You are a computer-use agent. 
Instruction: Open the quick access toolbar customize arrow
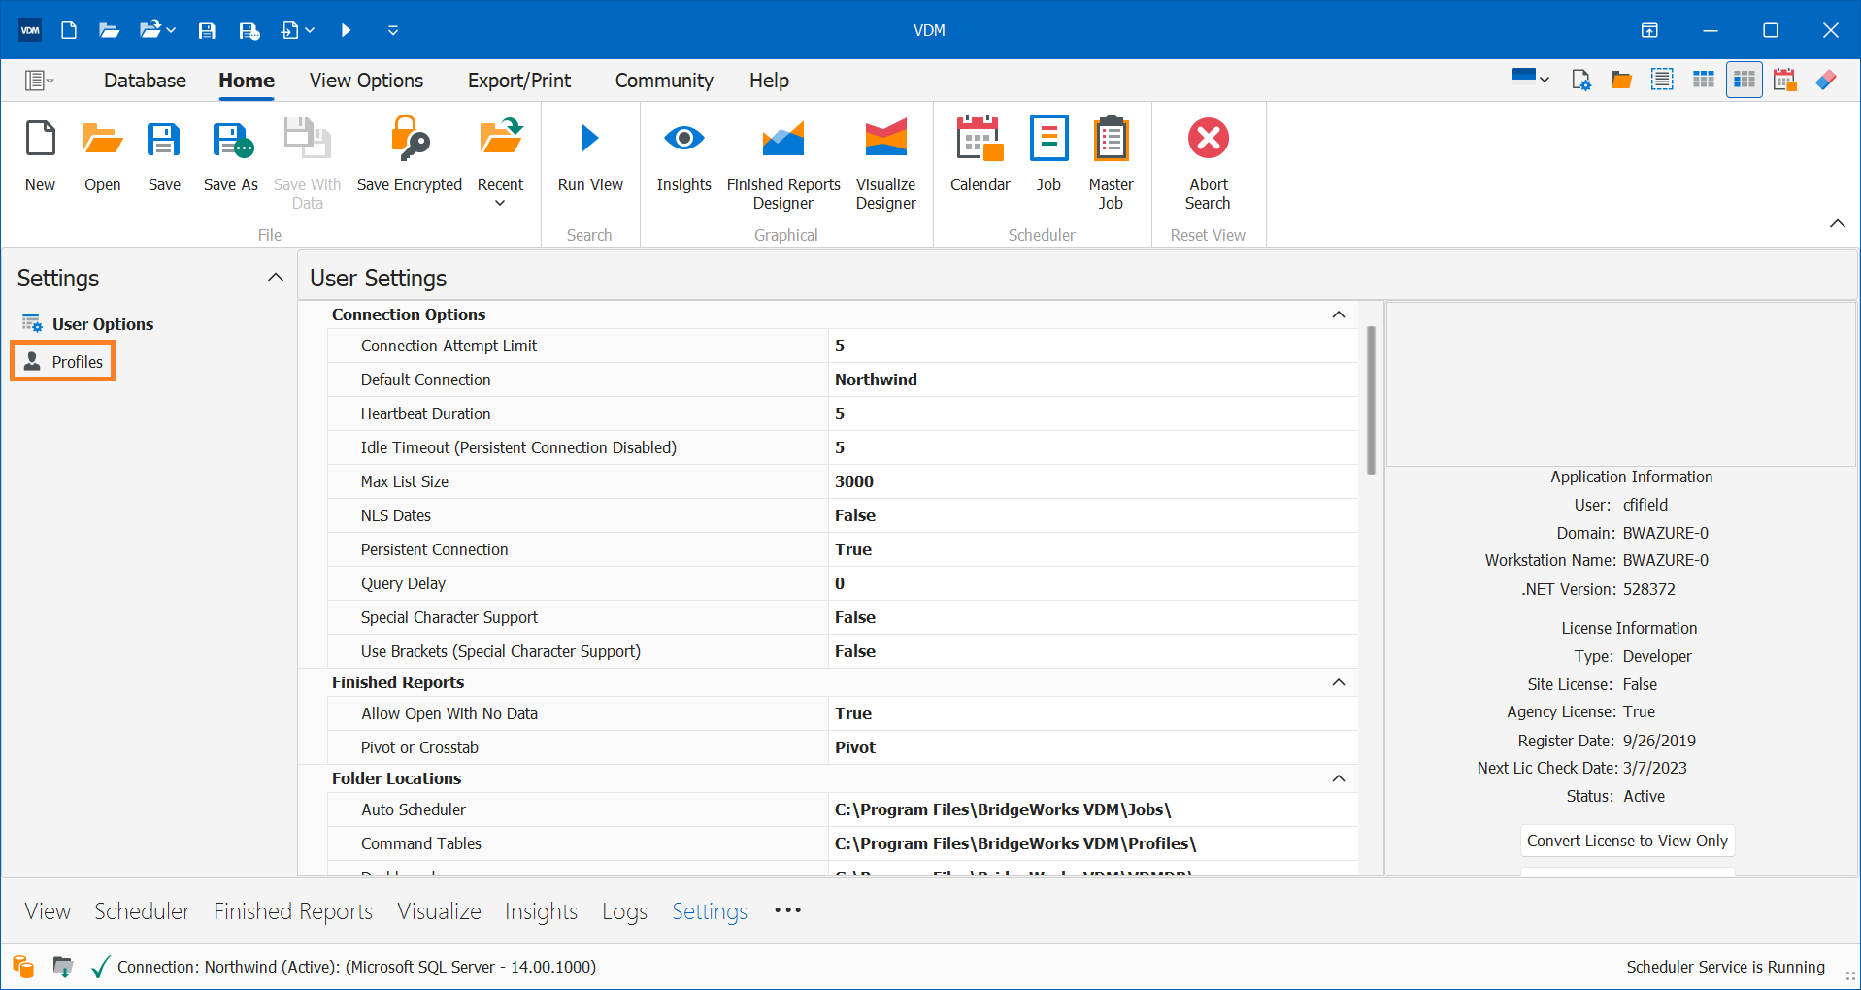(x=393, y=30)
